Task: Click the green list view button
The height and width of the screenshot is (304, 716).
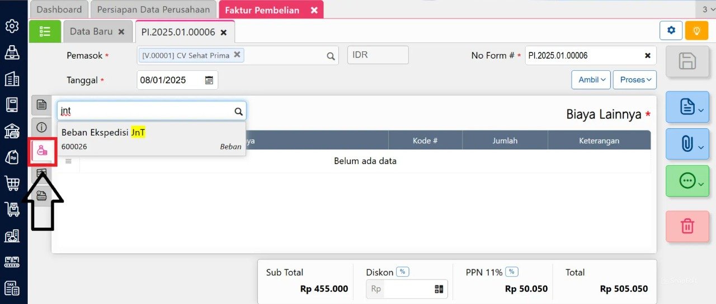Action: point(45,32)
